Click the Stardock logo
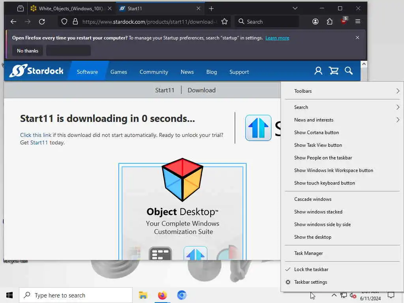Screen dimensions: 404x303 (36, 71)
